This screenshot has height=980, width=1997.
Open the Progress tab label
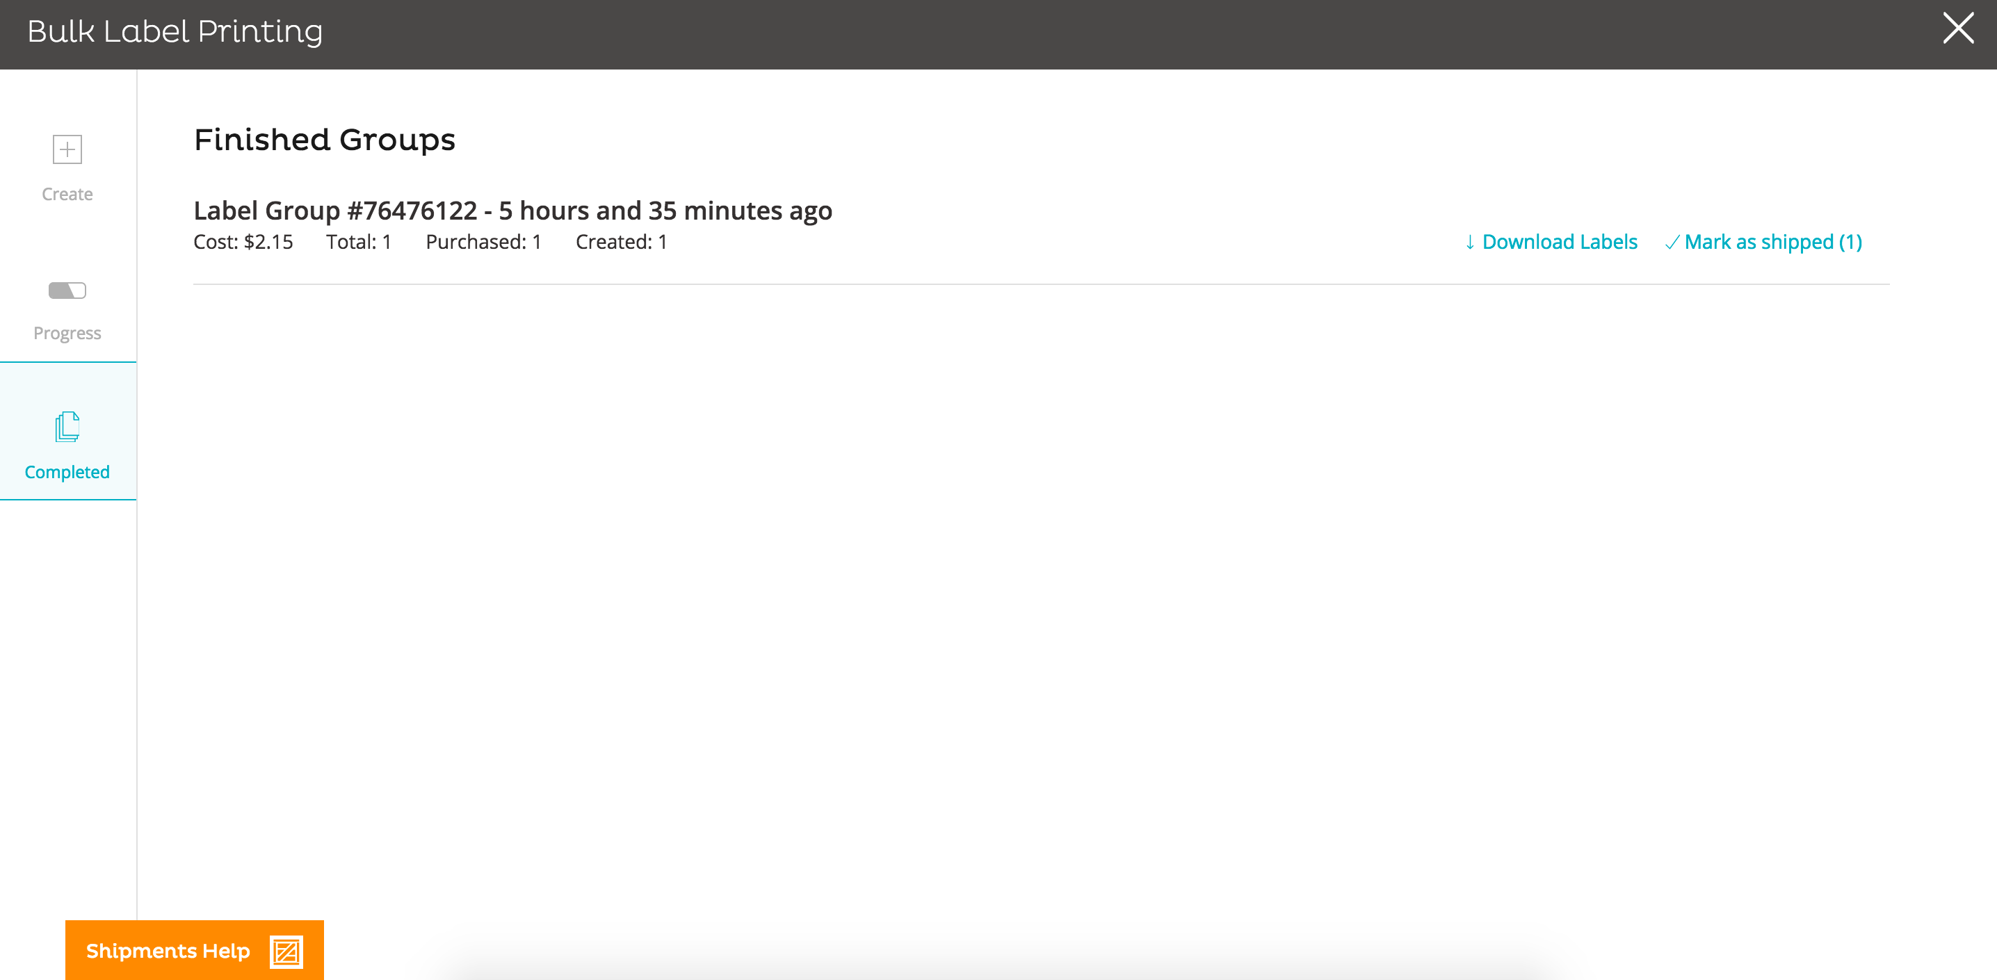(x=67, y=333)
